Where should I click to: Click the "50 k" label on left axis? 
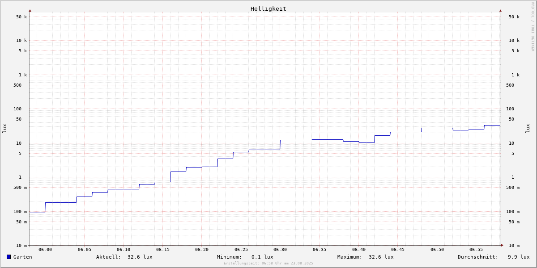(21, 17)
